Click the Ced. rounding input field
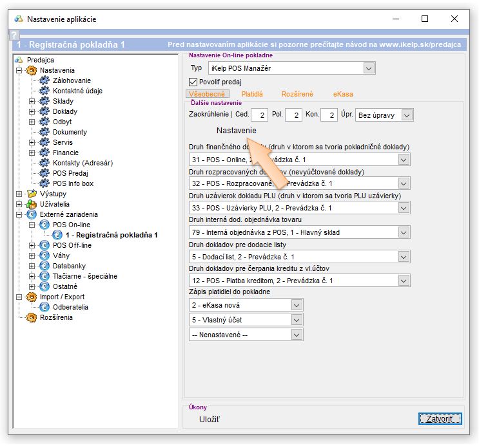This screenshot has width=479, height=446. (x=259, y=115)
